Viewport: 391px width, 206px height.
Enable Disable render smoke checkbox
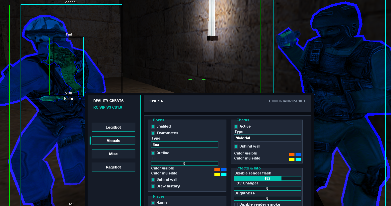(236, 204)
